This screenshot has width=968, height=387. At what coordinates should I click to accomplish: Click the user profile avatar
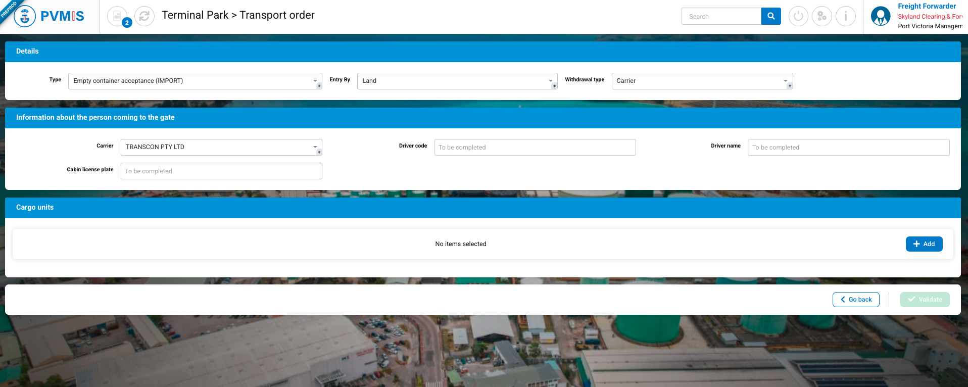881,16
